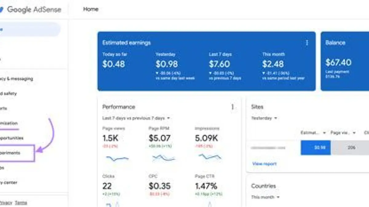Click the Page views sparkline chart
Image resolution: width=369 pixels, height=207 pixels.
(117, 158)
